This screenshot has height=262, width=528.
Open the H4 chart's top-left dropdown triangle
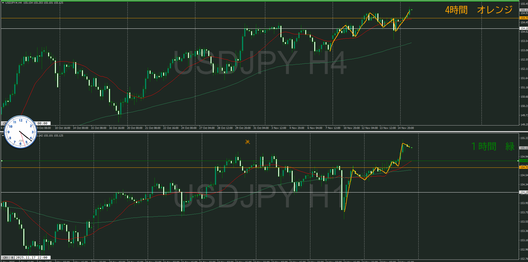[x=3, y=3]
